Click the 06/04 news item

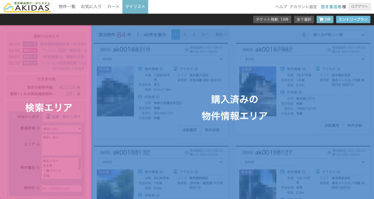(48, 44)
